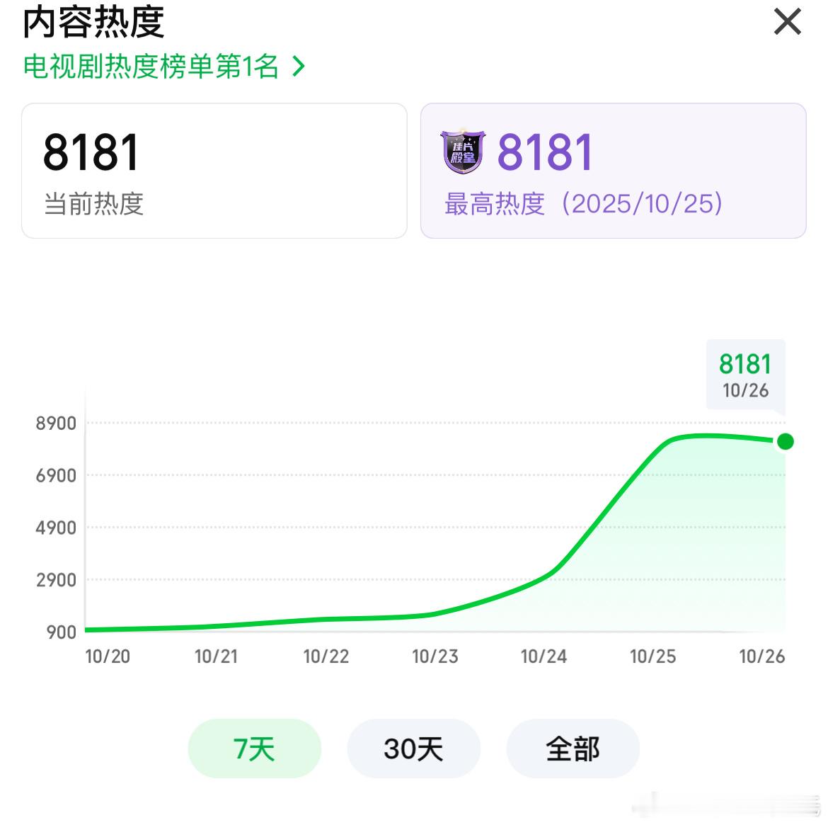Click the 900 y-axis value

(62, 632)
